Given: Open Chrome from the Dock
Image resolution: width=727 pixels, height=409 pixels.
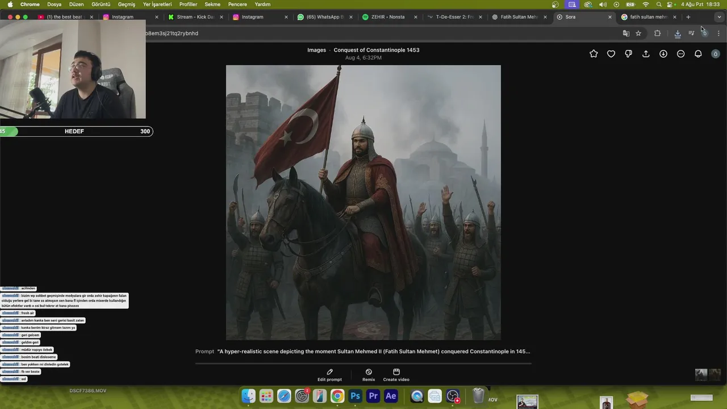Looking at the screenshot, I should [x=337, y=396].
